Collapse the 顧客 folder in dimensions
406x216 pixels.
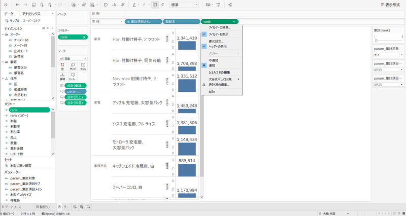[3, 62]
